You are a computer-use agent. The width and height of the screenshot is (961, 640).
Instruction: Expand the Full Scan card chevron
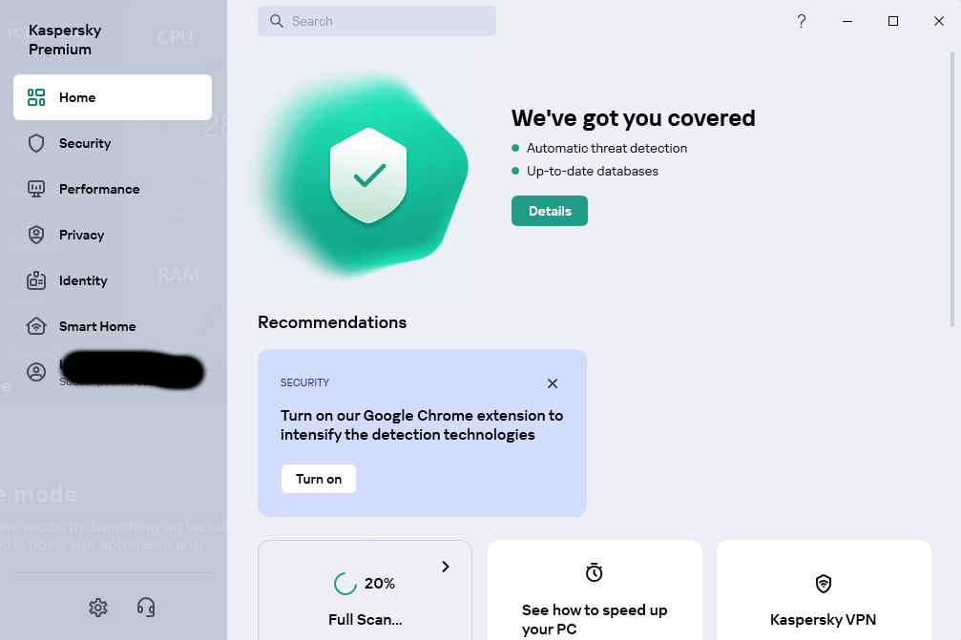click(x=446, y=568)
